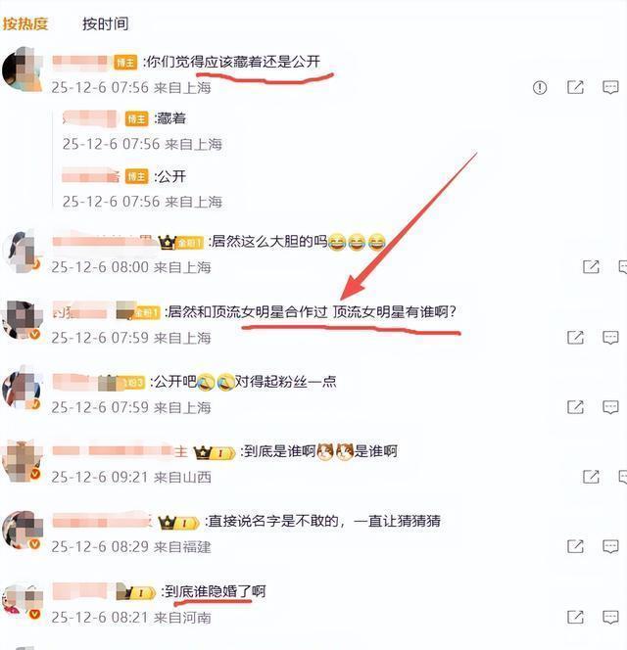This screenshot has height=650, width=627.
Task: Open the crown badge of 居然这么大胆的吗 commenter
Action: [167, 242]
